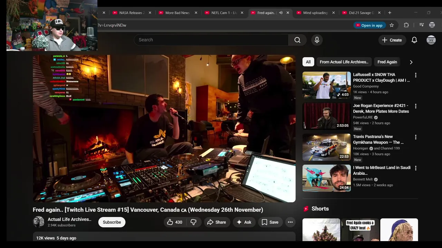Open Fred Again cooks CRAZY beat short

click(x=360, y=230)
